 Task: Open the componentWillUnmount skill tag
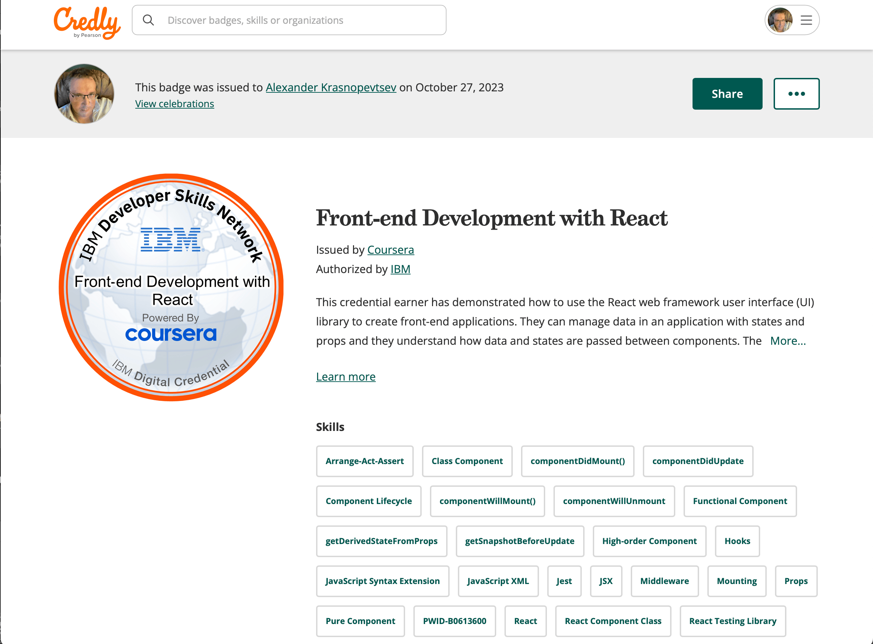[614, 501]
